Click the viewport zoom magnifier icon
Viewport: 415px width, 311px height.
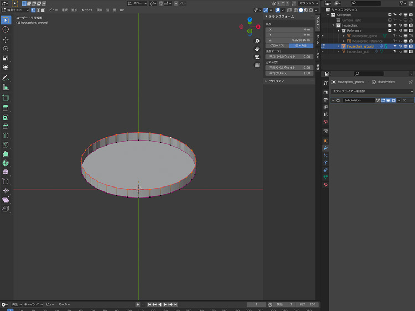pos(257,42)
